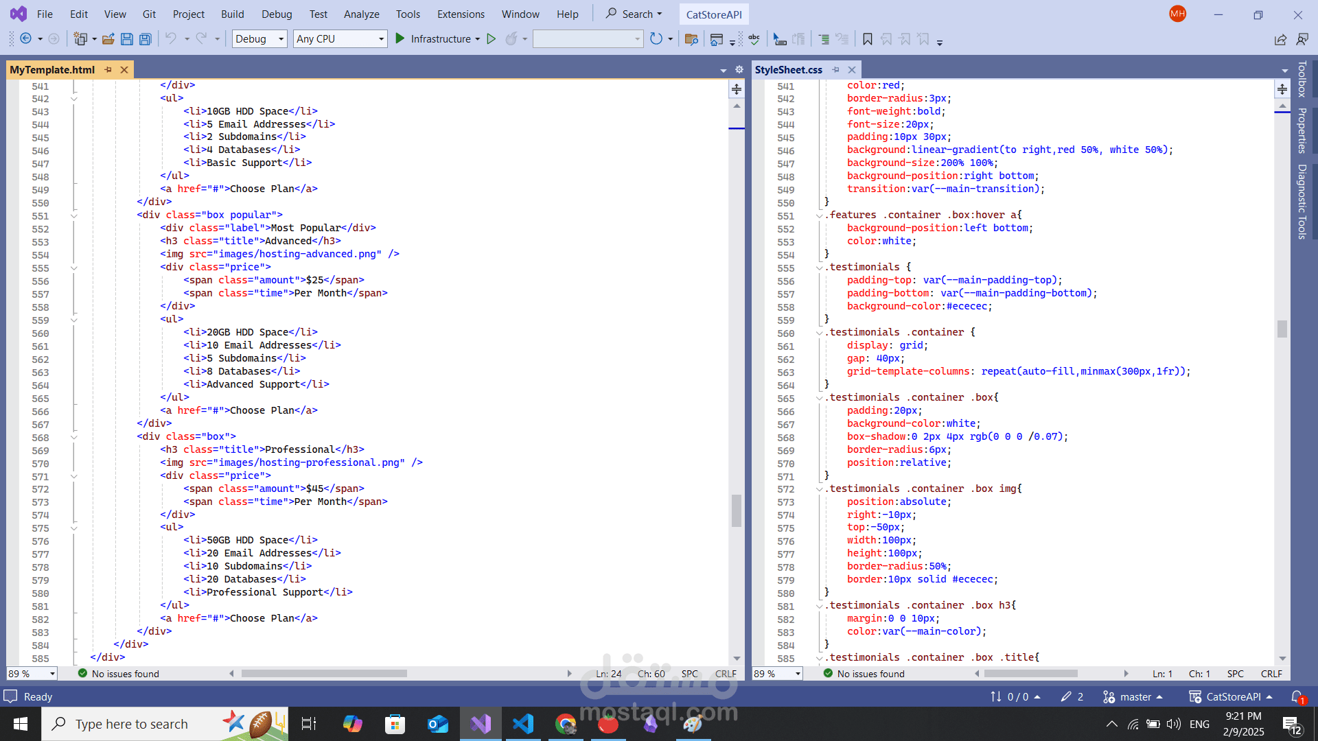Toggle a bookmark with the bookmark icon
The width and height of the screenshot is (1318, 741).
tap(867, 39)
